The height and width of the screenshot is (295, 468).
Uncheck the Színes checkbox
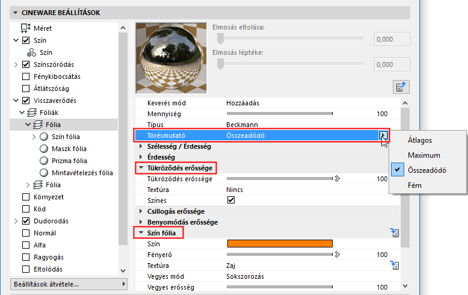231,200
